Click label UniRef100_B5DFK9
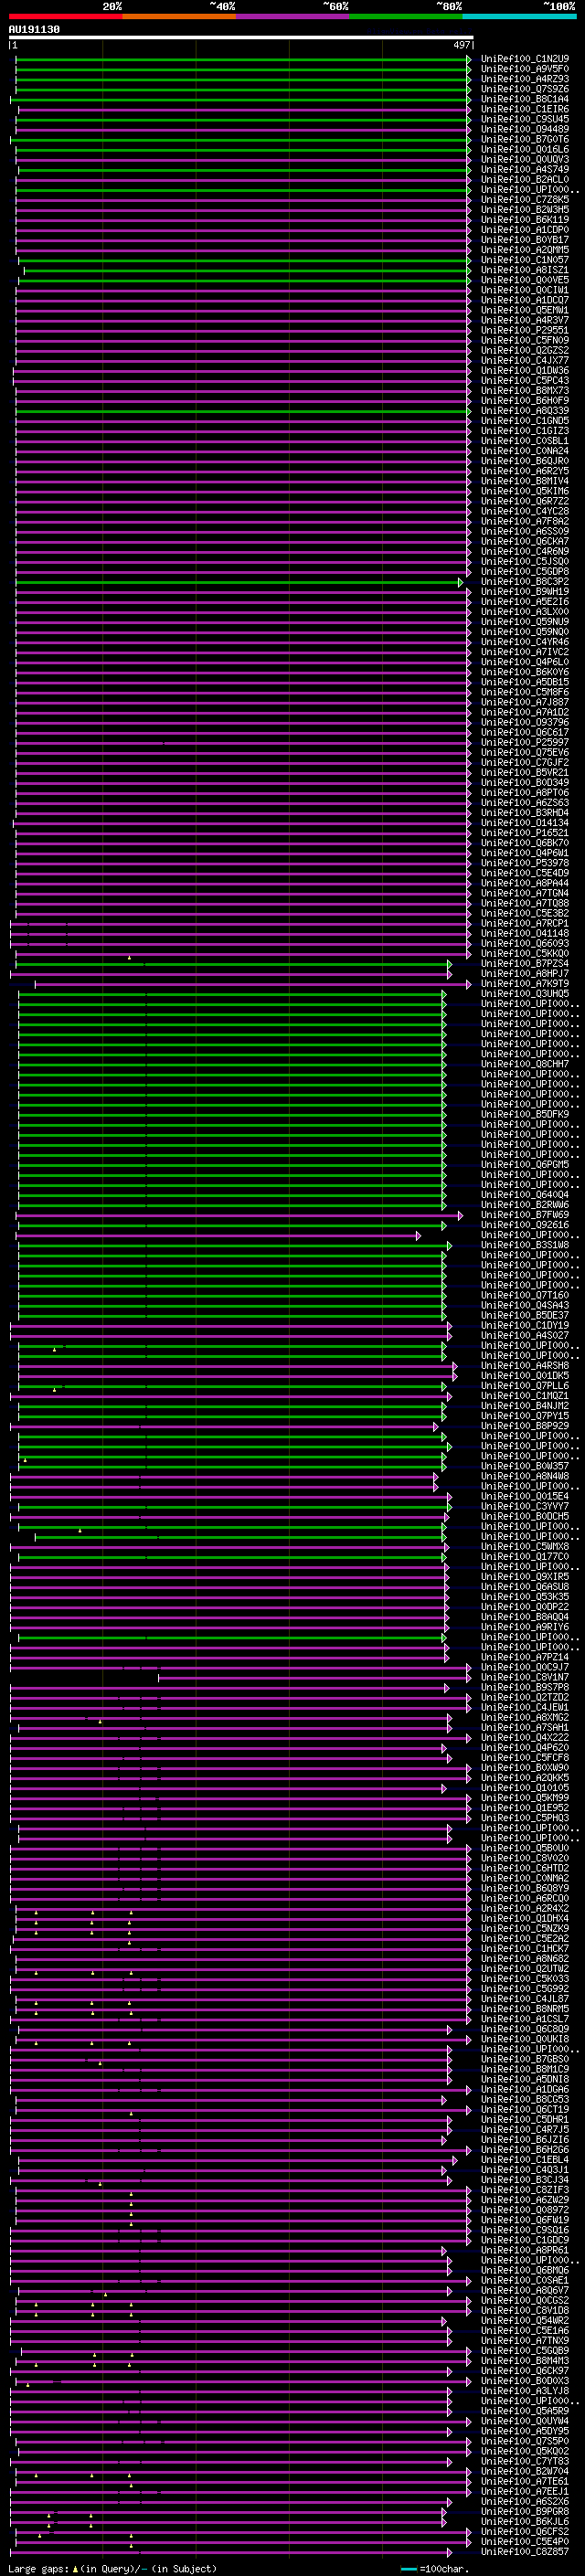The image size is (585, 2576). [x=525, y=1114]
